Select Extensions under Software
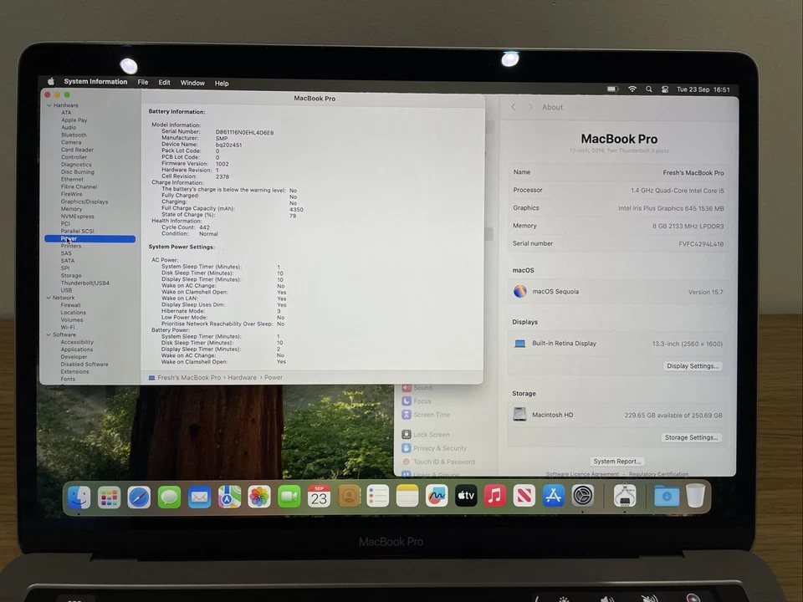803x602 pixels. point(74,371)
